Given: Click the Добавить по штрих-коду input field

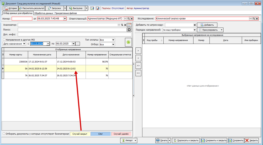Looking at the screenshot, I should 180,25.
